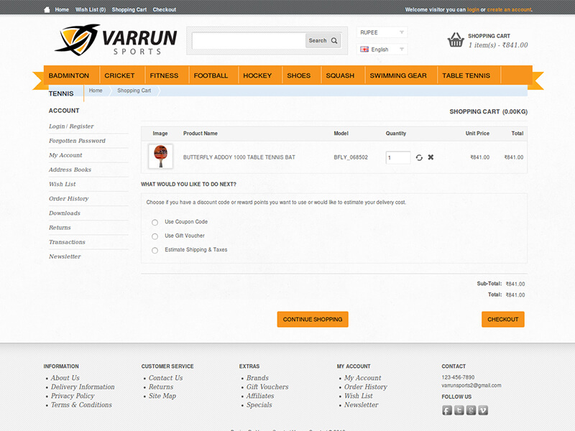Click the login link in welcome message
The width and height of the screenshot is (575, 431).
click(x=473, y=9)
